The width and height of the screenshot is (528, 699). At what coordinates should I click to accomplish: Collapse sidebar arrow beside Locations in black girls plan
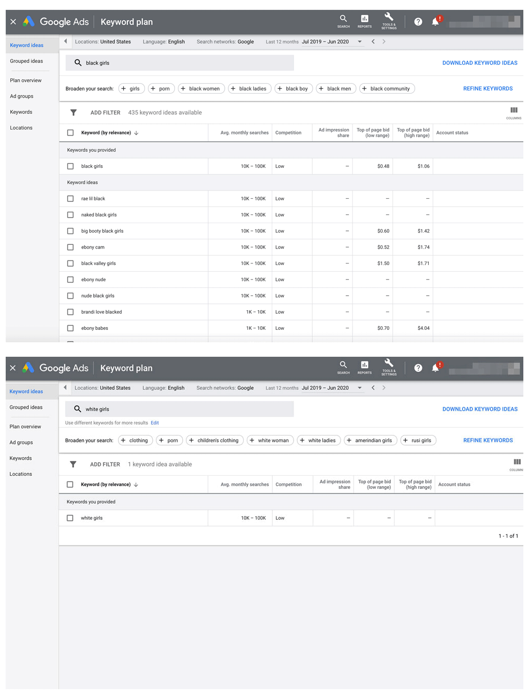click(65, 41)
